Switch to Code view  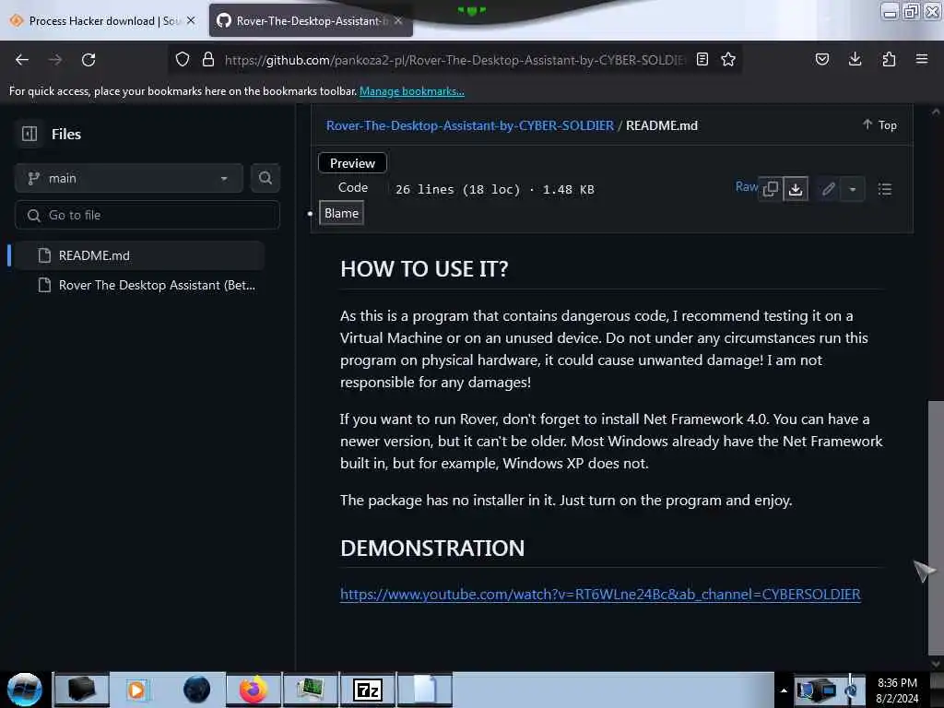coord(353,187)
